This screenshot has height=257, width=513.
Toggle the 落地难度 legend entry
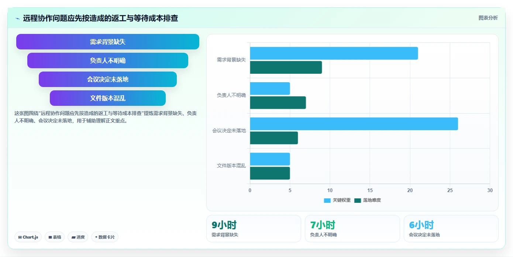(367, 200)
